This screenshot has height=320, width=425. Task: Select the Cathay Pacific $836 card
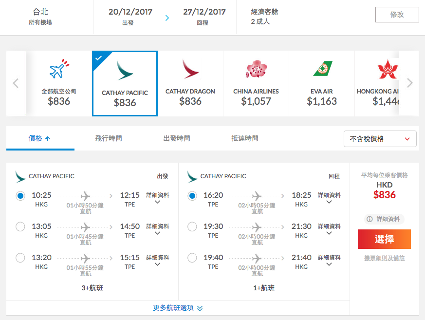[125, 83]
